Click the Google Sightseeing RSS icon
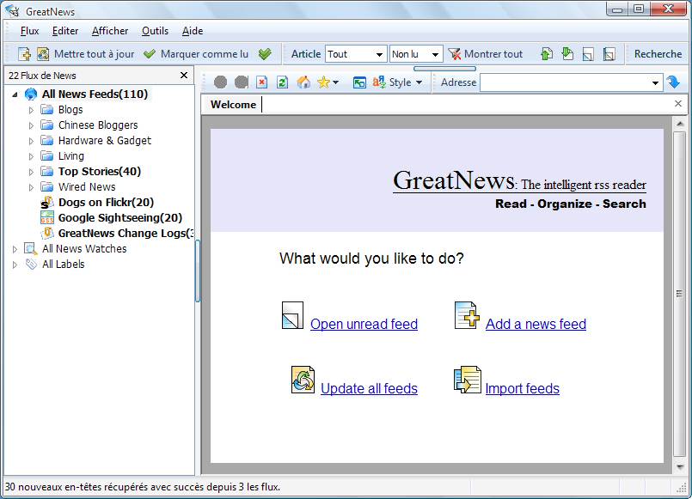Image resolution: width=692 pixels, height=499 pixels. 46,218
